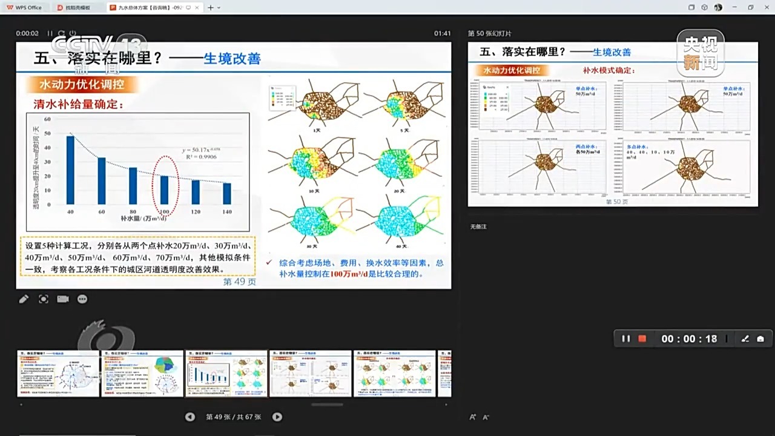Viewport: 775px width, 436px height.
Task: Increase notes font size with A+
Action: pyautogui.click(x=473, y=417)
